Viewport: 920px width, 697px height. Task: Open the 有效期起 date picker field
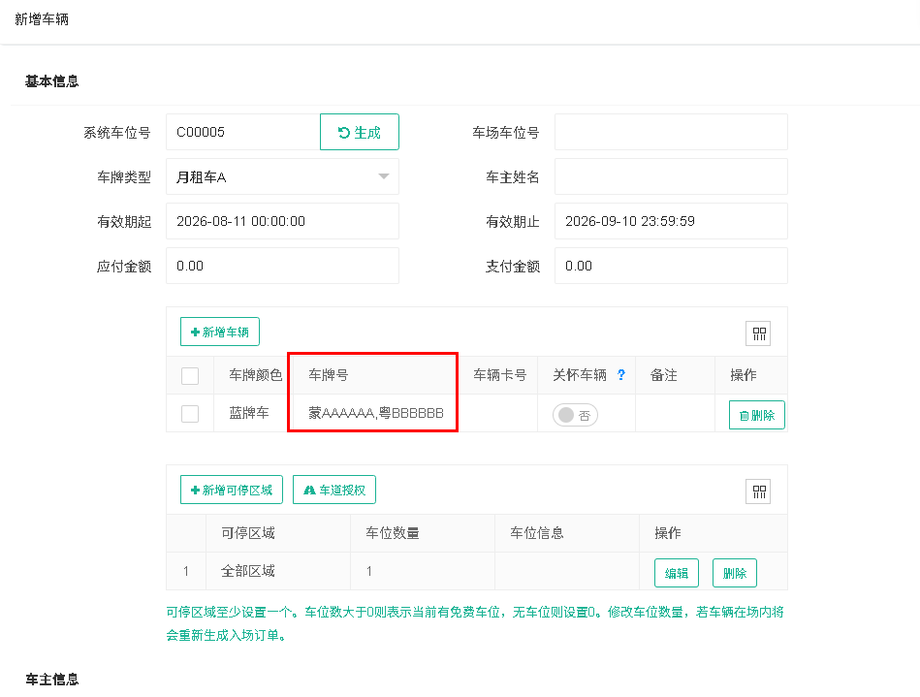[282, 221]
